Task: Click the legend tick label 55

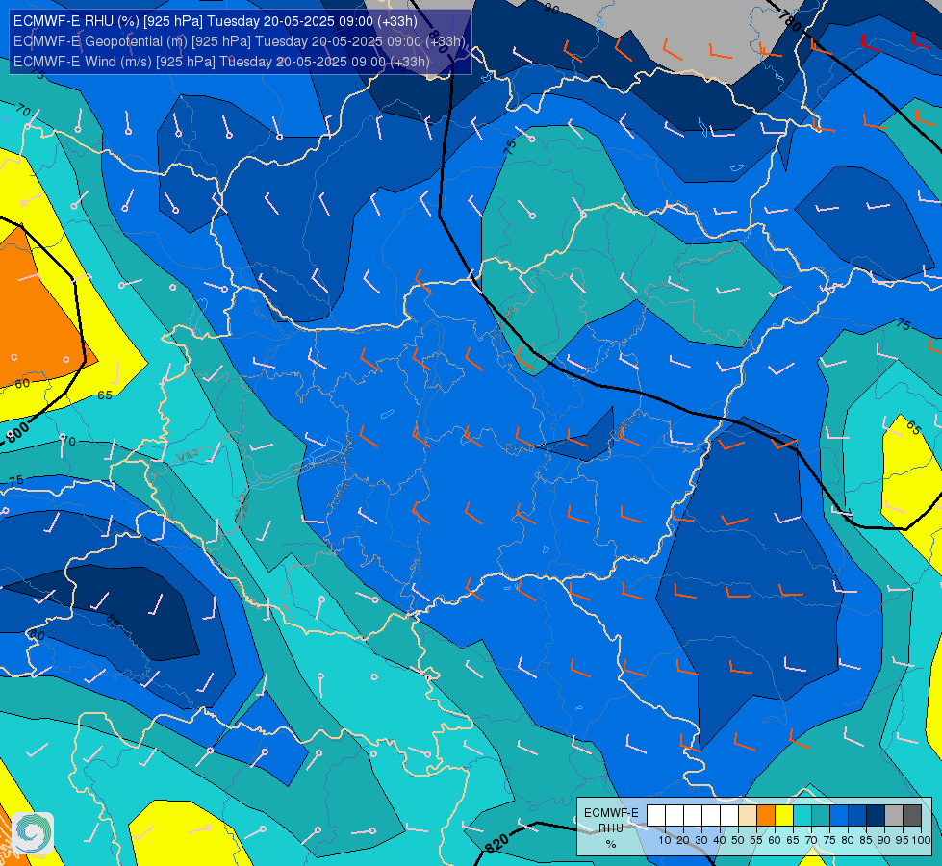Action: tap(756, 840)
